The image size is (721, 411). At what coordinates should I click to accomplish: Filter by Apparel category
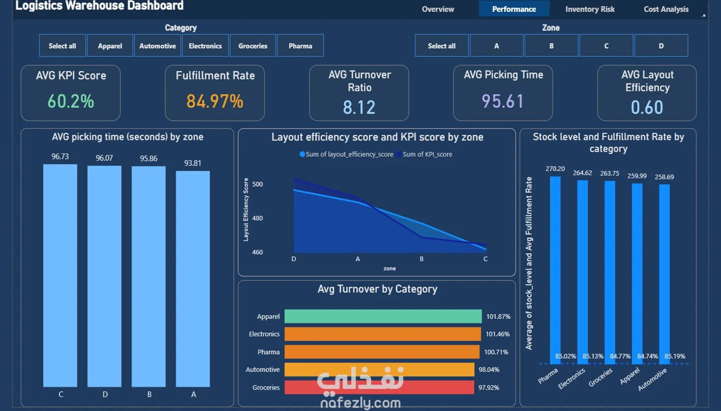110,45
